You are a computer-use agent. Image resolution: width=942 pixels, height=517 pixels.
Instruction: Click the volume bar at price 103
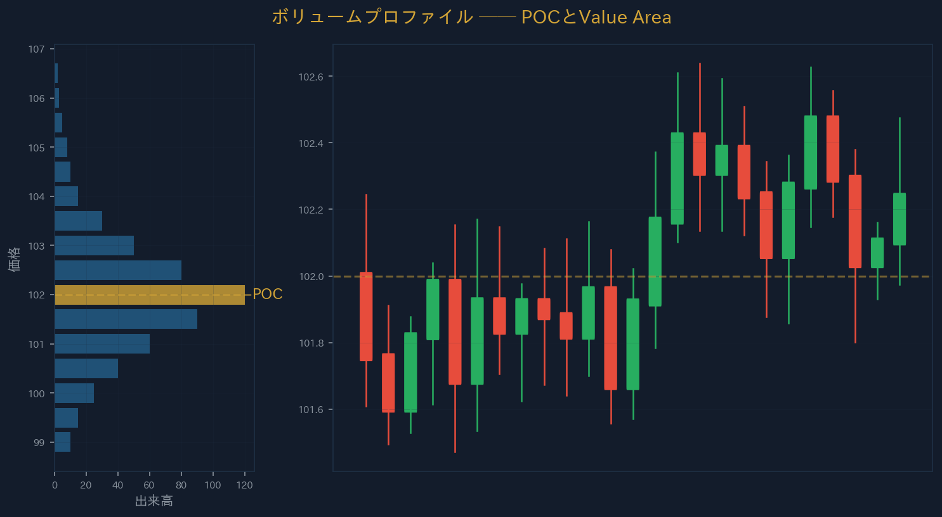click(x=95, y=245)
